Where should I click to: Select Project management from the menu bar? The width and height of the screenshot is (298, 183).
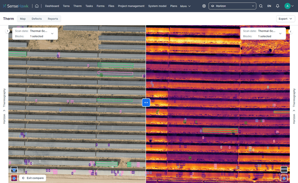pos(131,6)
